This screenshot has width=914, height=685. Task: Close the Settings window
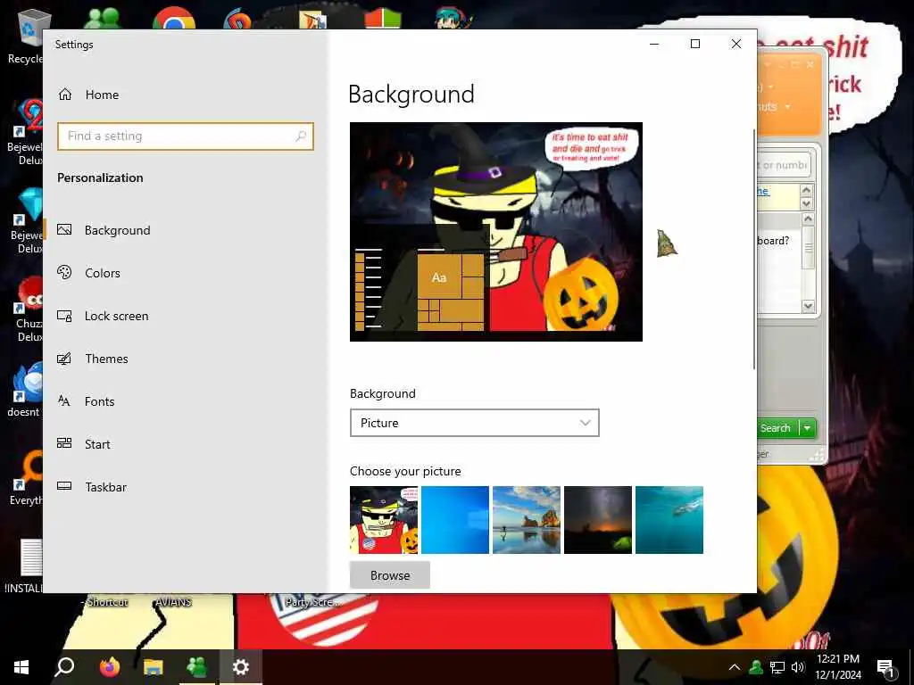coord(736,45)
